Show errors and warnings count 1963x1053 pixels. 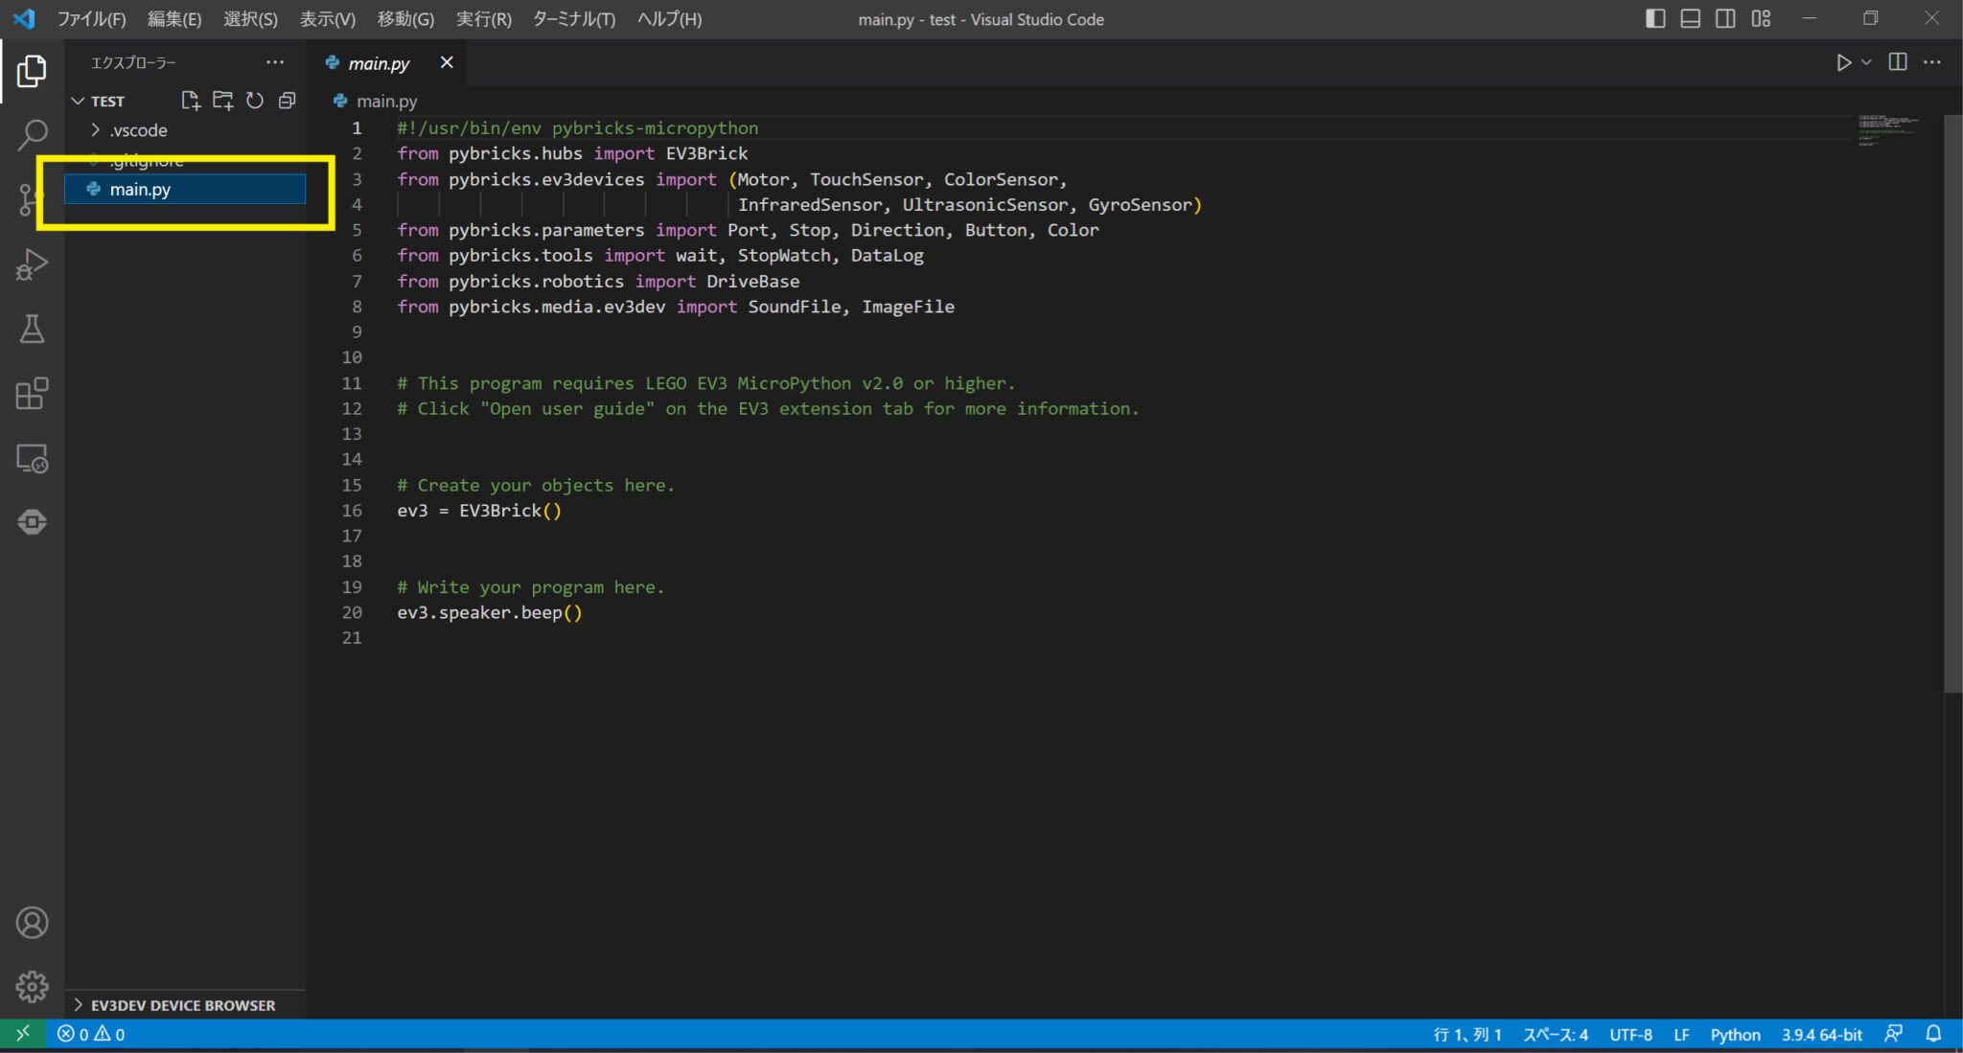[x=91, y=1034]
